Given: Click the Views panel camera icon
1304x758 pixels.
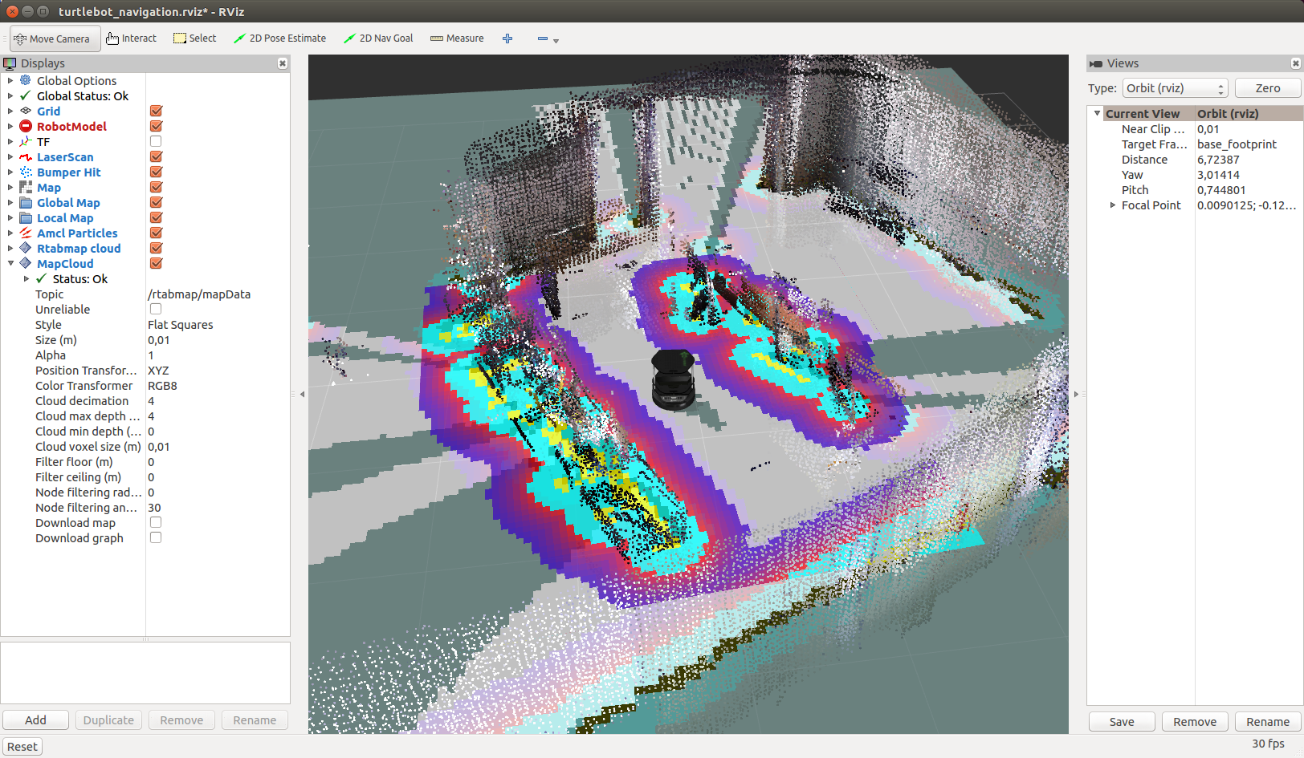Looking at the screenshot, I should [1096, 63].
